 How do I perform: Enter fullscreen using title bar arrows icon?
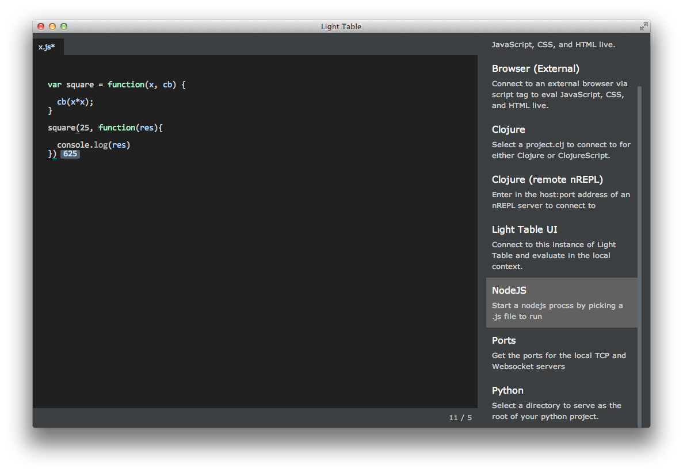(x=643, y=26)
